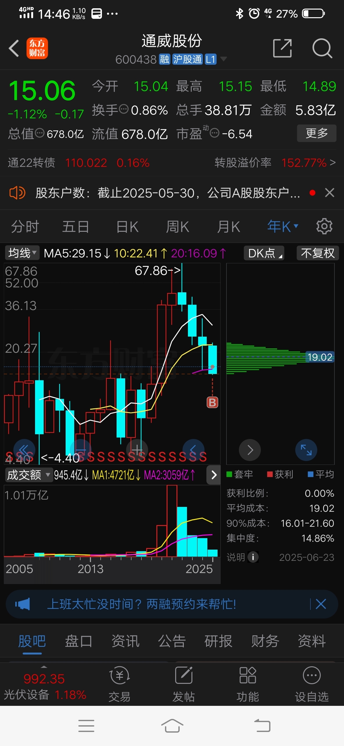Screen dimensions: 344x746
Task: Tap Android home navigation button
Action: (x=172, y=726)
